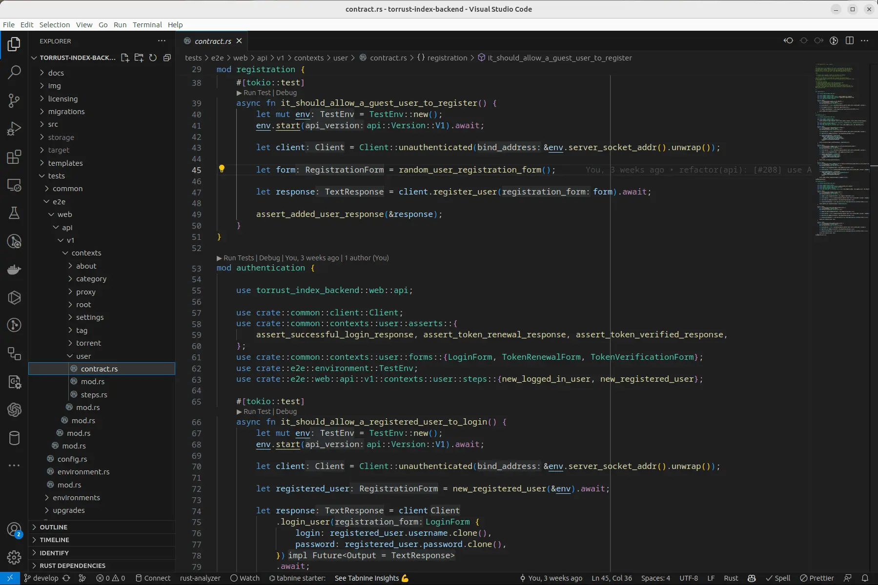
Task: Open the Manage gear icon
Action: [x=14, y=557]
